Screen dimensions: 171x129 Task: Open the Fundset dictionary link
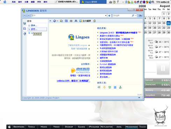pos(108,64)
